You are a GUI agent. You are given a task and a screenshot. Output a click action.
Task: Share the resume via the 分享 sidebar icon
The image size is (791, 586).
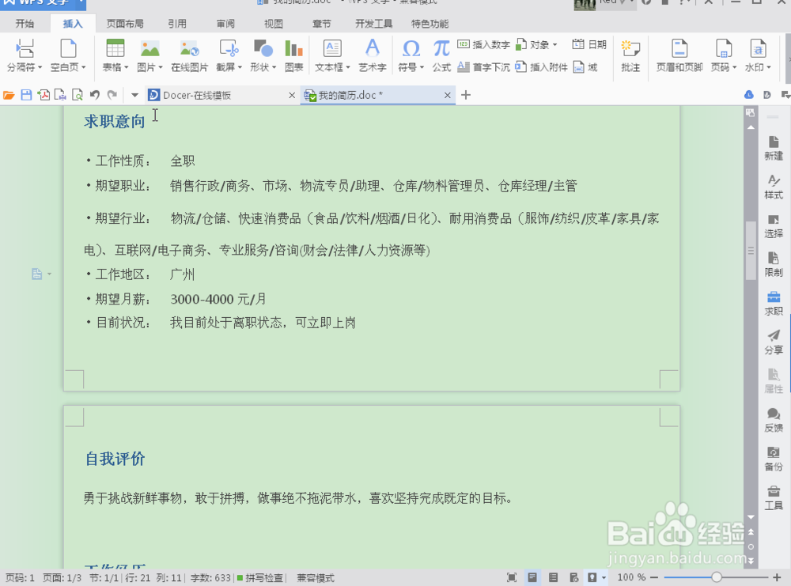click(x=773, y=343)
